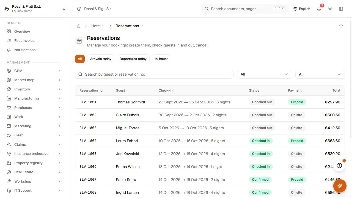The height and width of the screenshot is (198, 352).
Task: Click the fingerprint logo beside Rossi & Figli header
Action: [x=79, y=9]
